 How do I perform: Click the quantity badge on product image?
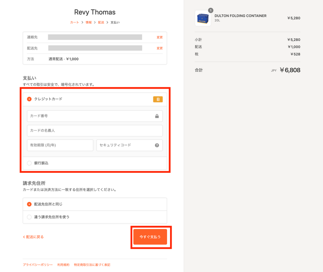point(210,10)
